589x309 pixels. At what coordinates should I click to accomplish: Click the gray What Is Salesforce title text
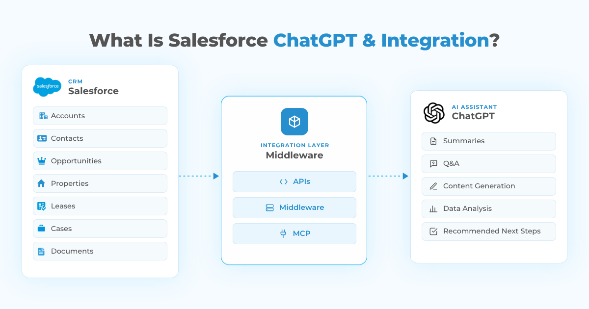click(x=179, y=40)
